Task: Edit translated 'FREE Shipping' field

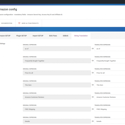Action: 110,109
